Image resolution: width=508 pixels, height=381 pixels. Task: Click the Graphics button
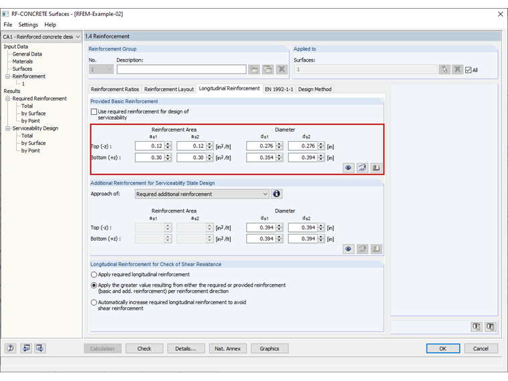coord(269,349)
